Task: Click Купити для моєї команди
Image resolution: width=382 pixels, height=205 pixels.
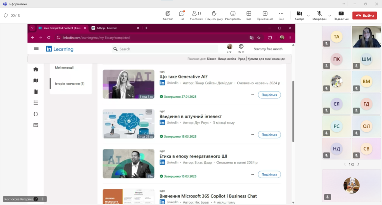Action: (x=266, y=59)
